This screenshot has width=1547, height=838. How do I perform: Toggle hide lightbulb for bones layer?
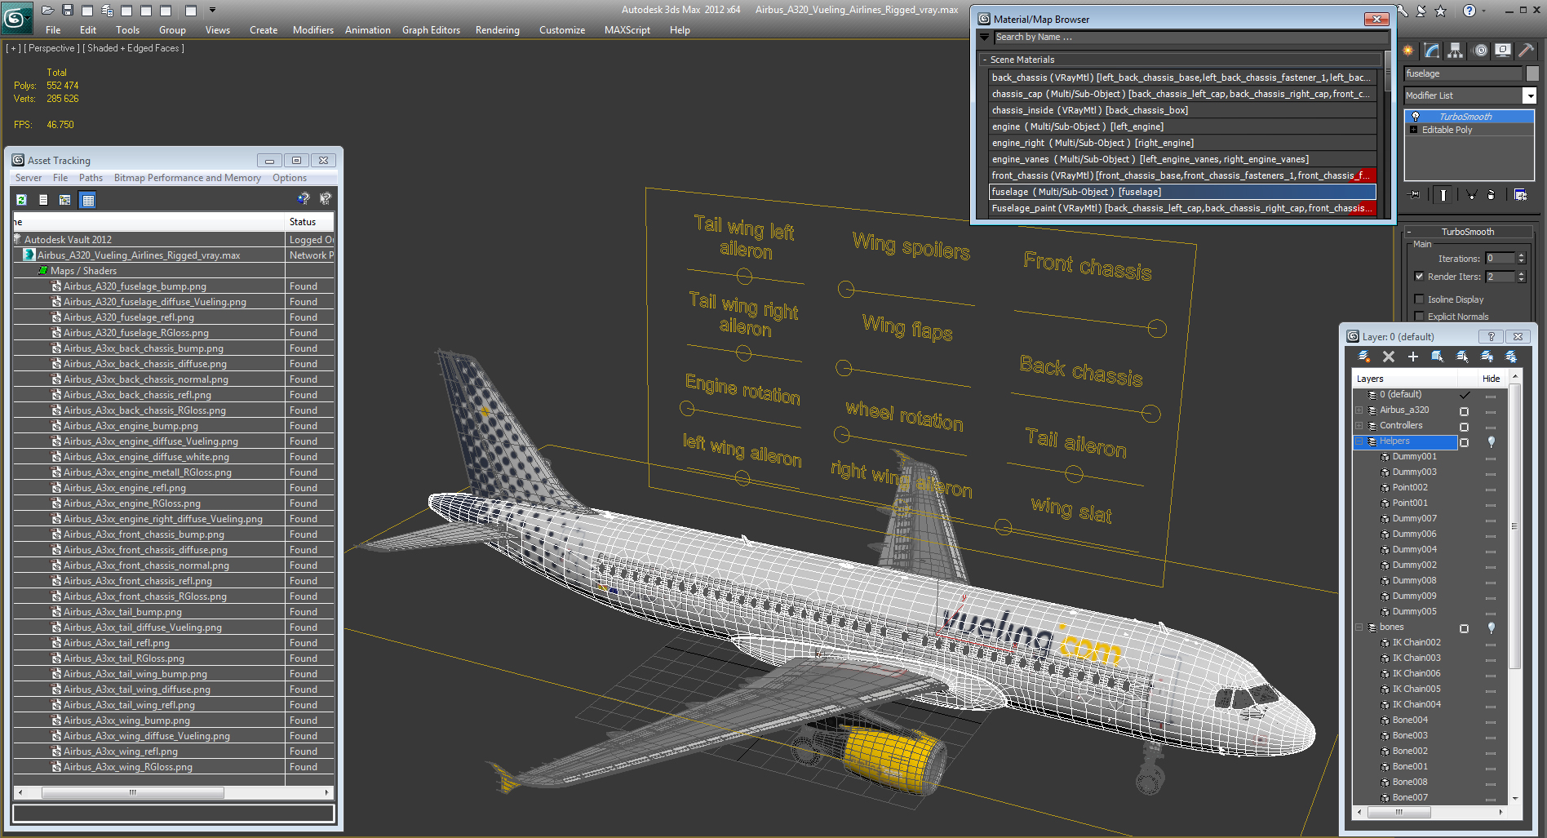click(1492, 627)
